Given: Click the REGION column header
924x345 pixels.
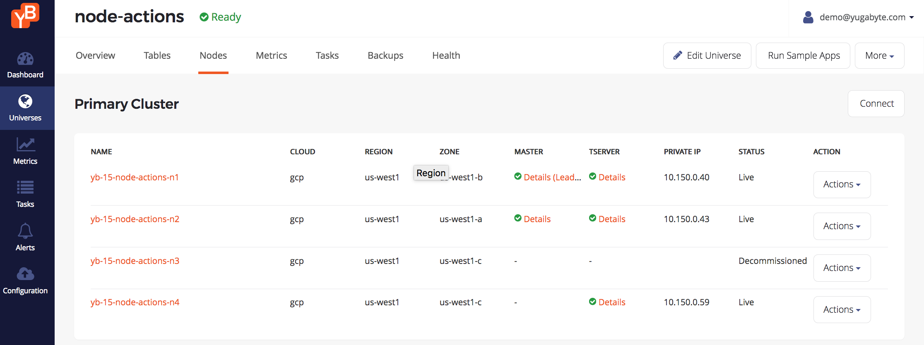Looking at the screenshot, I should pyautogui.click(x=378, y=151).
